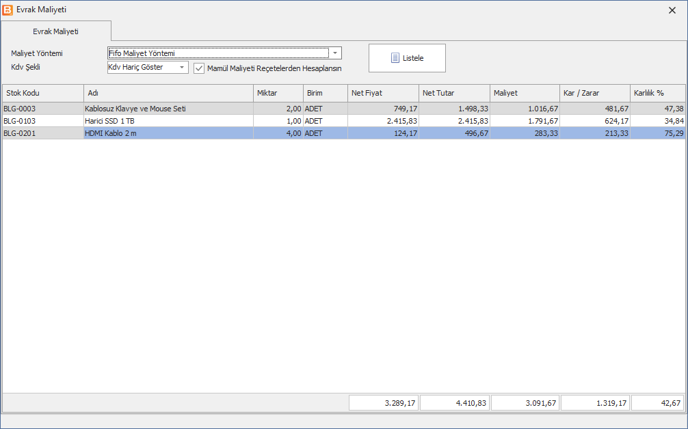Image resolution: width=688 pixels, height=429 pixels.
Task: Click profitability 47,38 cell
Action: pos(658,109)
